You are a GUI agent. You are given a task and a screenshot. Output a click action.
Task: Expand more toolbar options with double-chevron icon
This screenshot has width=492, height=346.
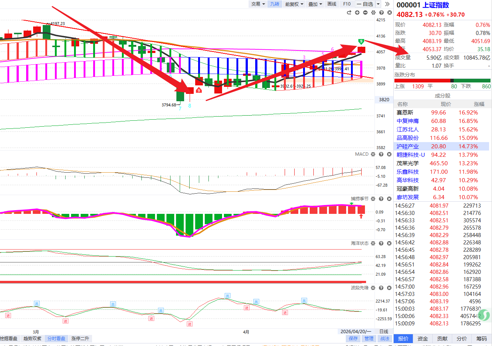(x=387, y=4)
